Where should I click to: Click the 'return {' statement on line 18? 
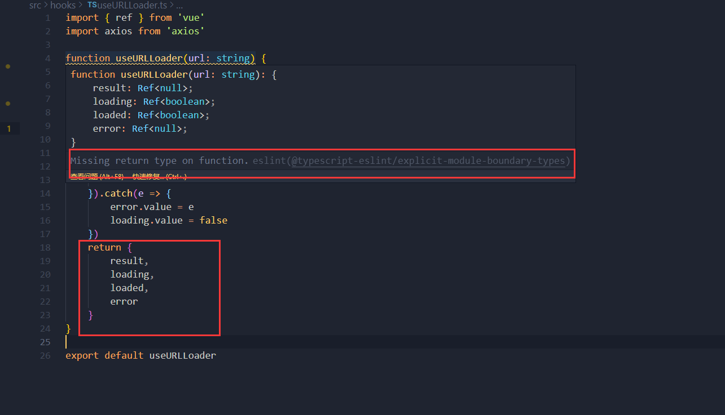(x=110, y=247)
